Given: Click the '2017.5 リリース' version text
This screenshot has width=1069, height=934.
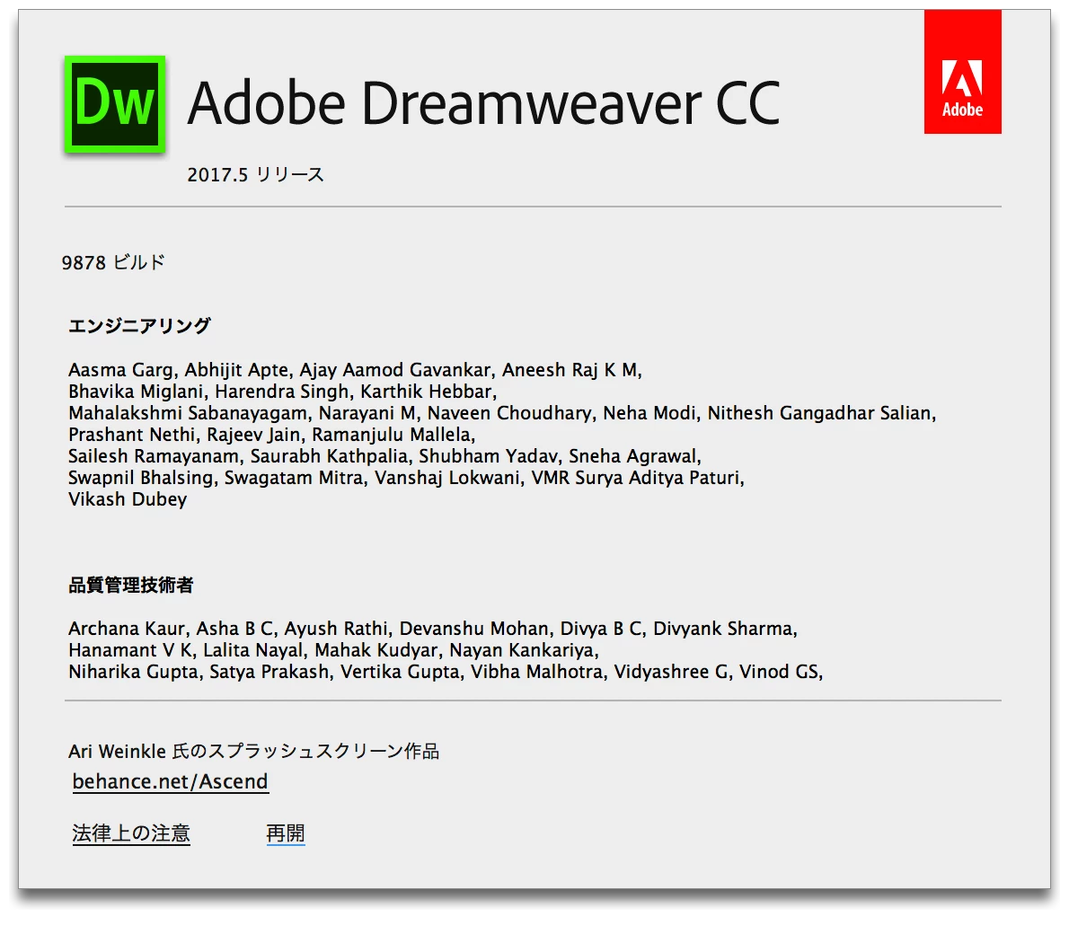Looking at the screenshot, I should pyautogui.click(x=256, y=174).
